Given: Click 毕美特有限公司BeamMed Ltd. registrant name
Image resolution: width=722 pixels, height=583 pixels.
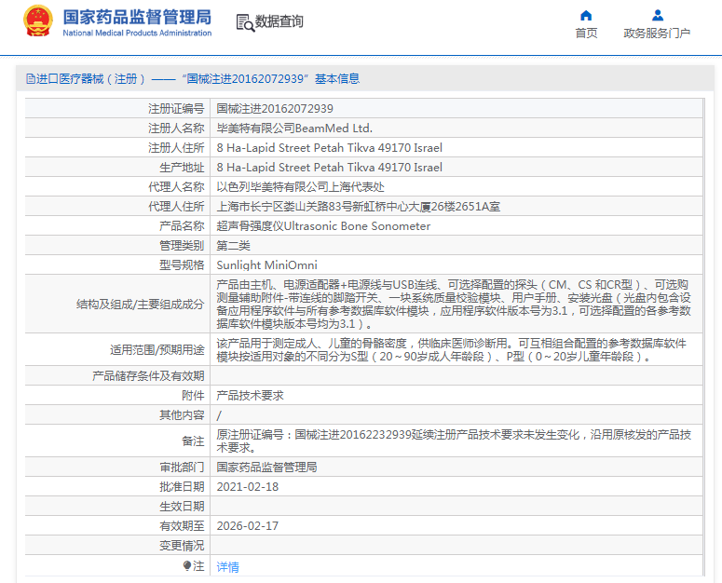Looking at the screenshot, I should click(x=294, y=129).
